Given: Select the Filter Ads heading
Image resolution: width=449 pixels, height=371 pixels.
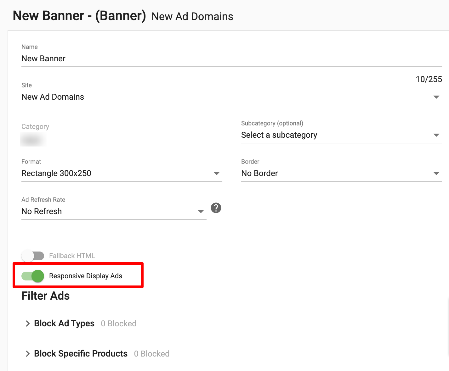Looking at the screenshot, I should pos(45,296).
